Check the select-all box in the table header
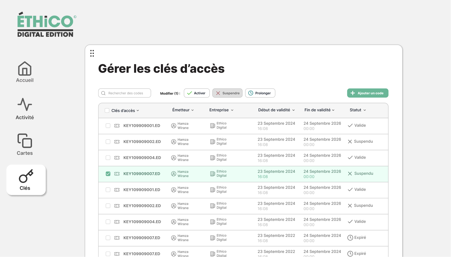Viewport: 452px width, 257px height. [107, 110]
